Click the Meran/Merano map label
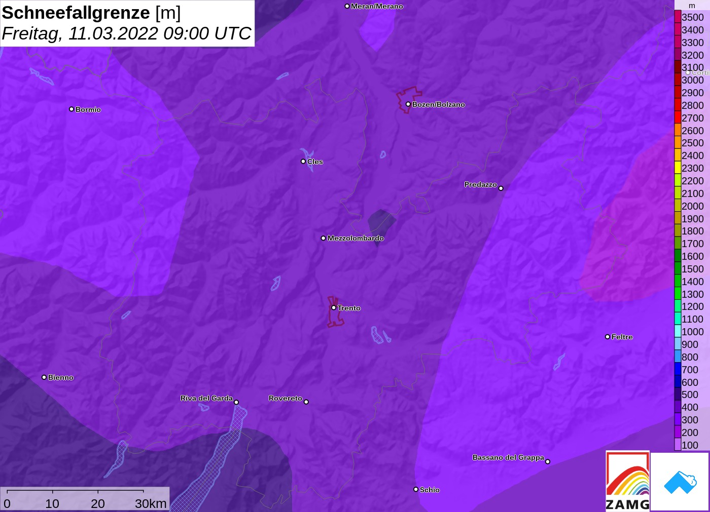710x512 pixels. coord(377,6)
